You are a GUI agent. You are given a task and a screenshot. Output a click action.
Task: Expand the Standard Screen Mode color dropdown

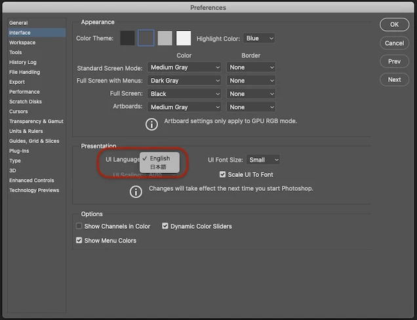coord(184,68)
